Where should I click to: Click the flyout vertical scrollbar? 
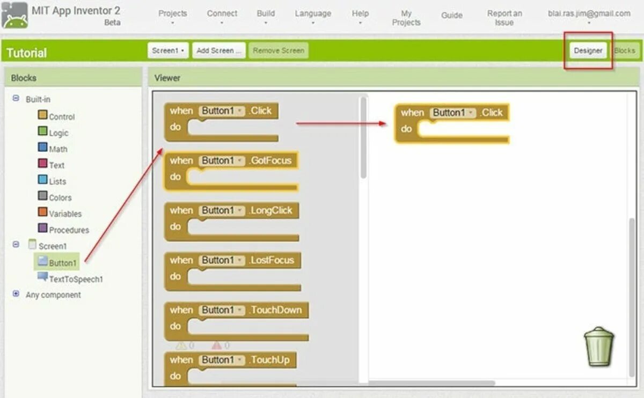[x=363, y=138]
